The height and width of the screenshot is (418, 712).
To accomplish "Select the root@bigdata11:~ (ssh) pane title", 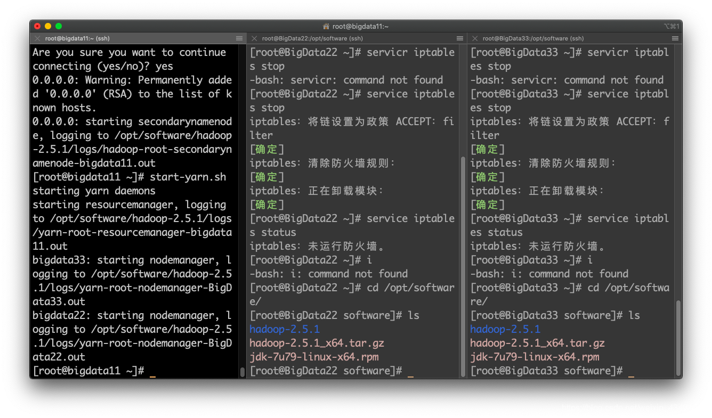I will coord(77,38).
